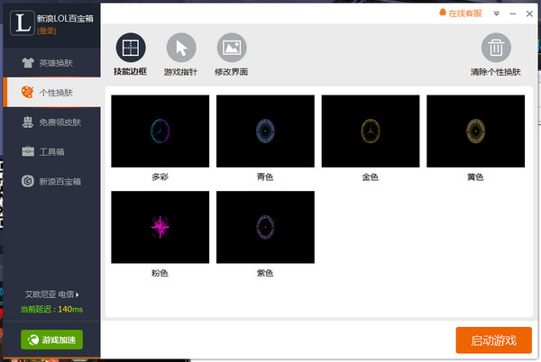The width and height of the screenshot is (541, 362).
Task: Select the 技能边框 skill border icon
Action: coord(131,48)
